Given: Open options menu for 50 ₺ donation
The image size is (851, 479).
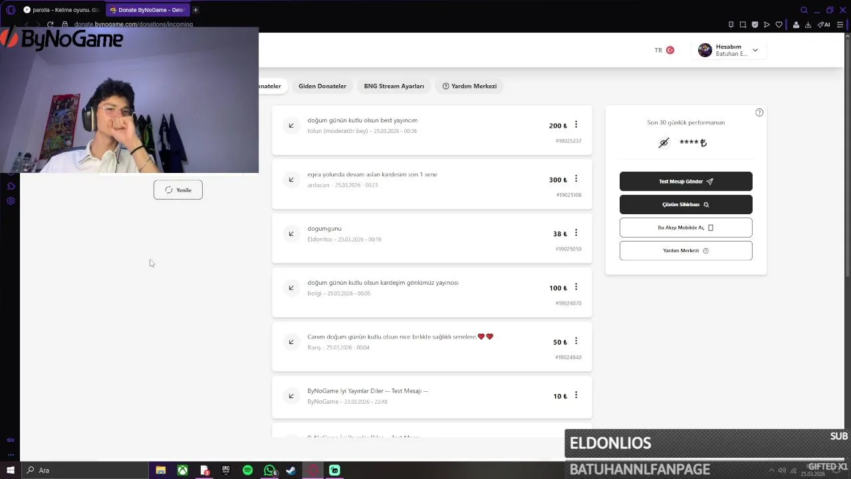Looking at the screenshot, I should coord(576,341).
